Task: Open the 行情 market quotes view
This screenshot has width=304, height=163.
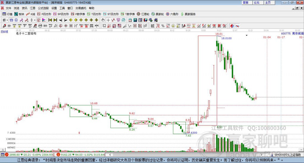Action: [7, 14]
